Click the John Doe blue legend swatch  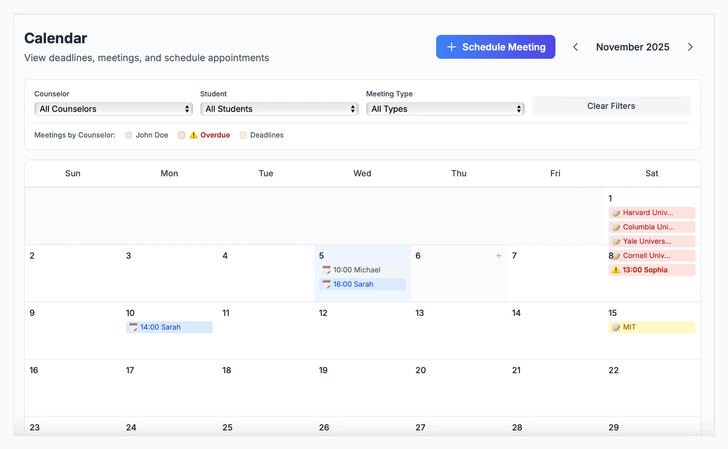(129, 135)
